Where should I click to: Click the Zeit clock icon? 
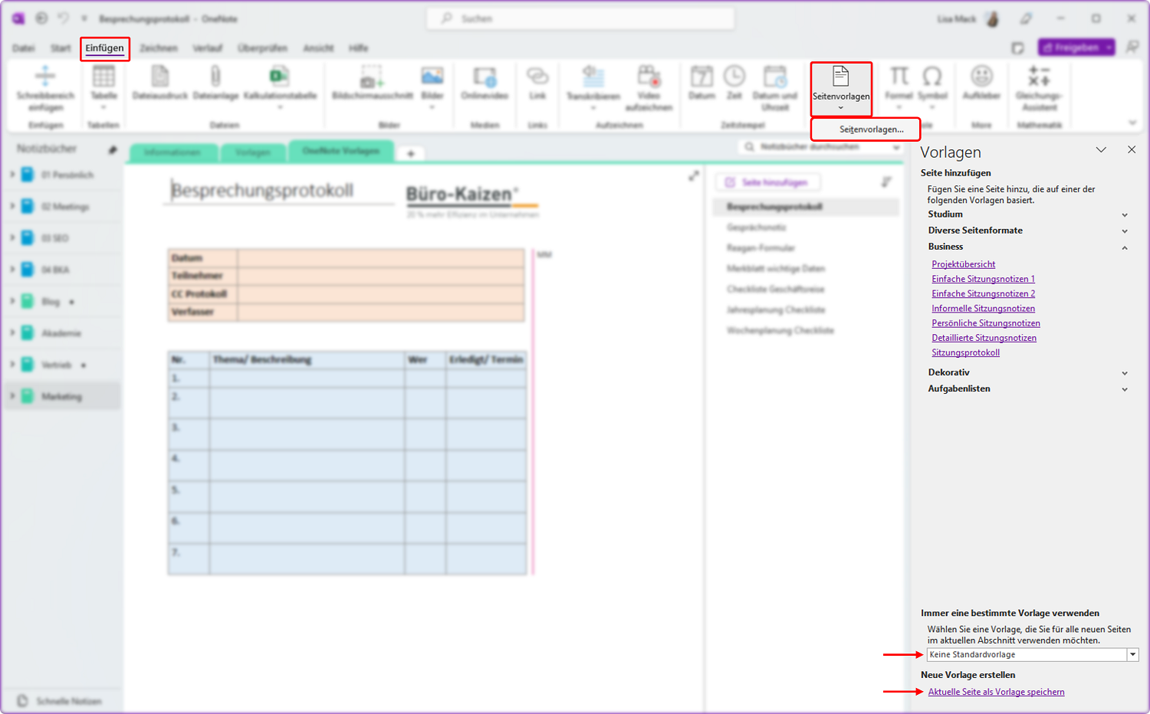(x=734, y=76)
